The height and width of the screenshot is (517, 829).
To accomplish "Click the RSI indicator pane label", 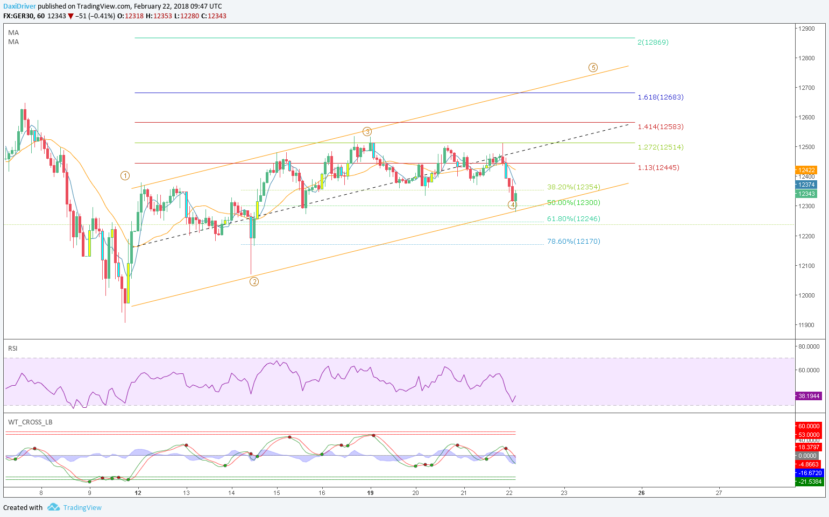I will 13,349.
